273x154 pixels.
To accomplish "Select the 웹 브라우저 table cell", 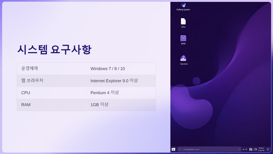I will click(x=51, y=81).
